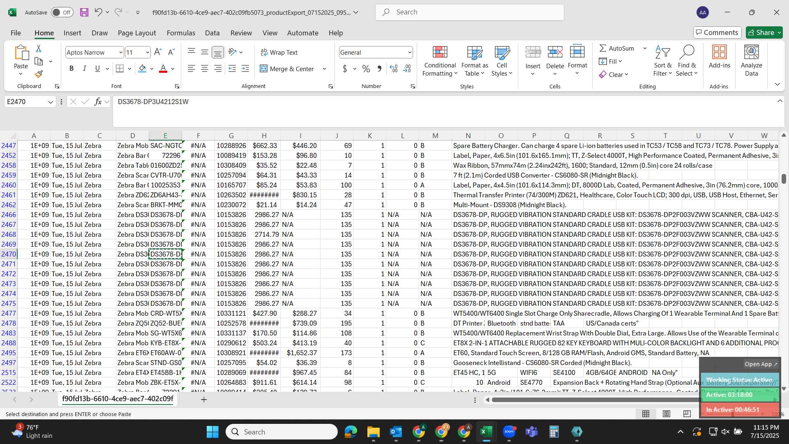Image resolution: width=789 pixels, height=444 pixels.
Task: Increase font size with larger A icon
Action: 158,52
